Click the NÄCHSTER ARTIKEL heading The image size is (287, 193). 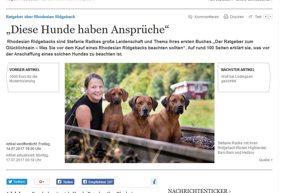pos(238,70)
